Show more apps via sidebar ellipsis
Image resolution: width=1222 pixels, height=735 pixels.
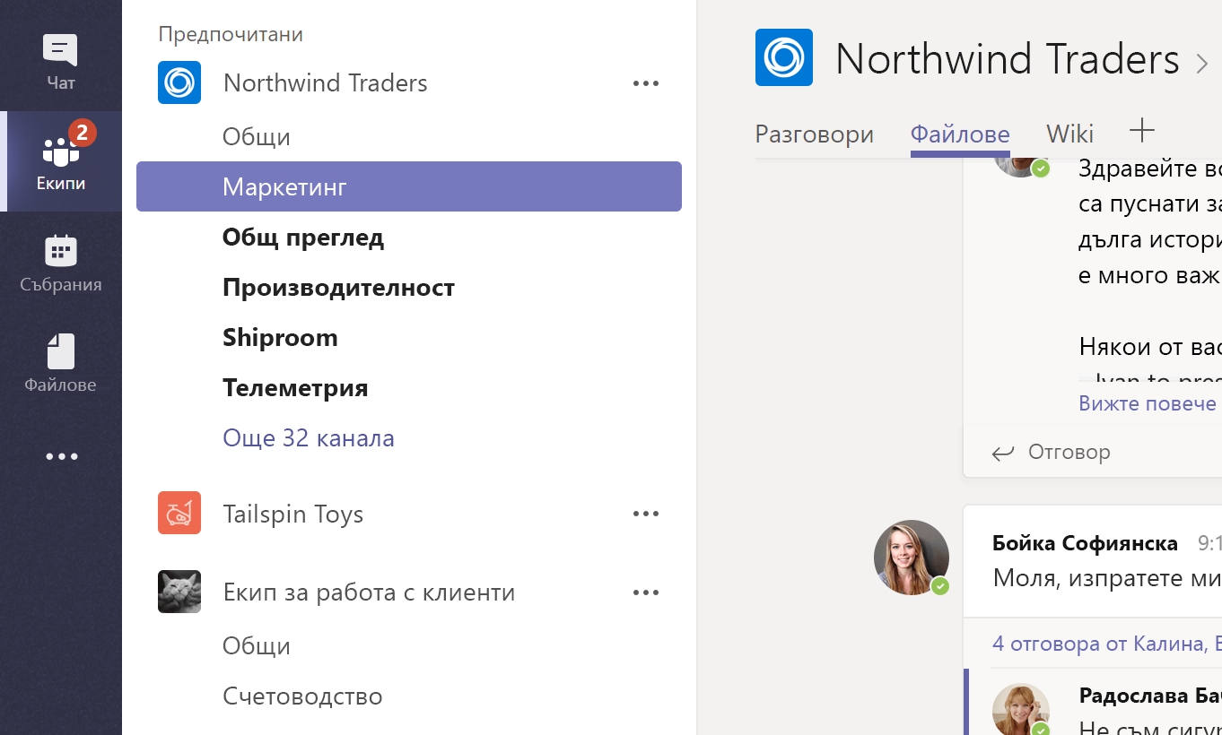(x=61, y=456)
